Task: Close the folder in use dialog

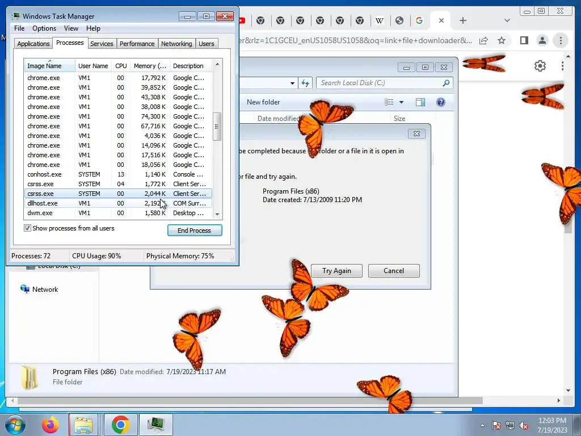Action: (416, 134)
